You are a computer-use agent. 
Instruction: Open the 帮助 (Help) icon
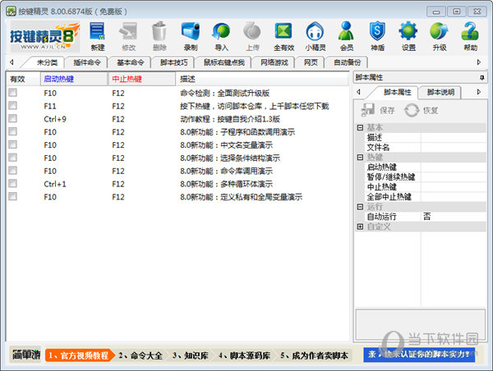click(470, 36)
